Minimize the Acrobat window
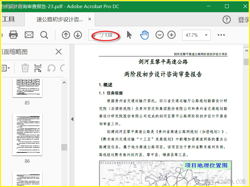The width and height of the screenshot is (250, 187). [x=209, y=6]
